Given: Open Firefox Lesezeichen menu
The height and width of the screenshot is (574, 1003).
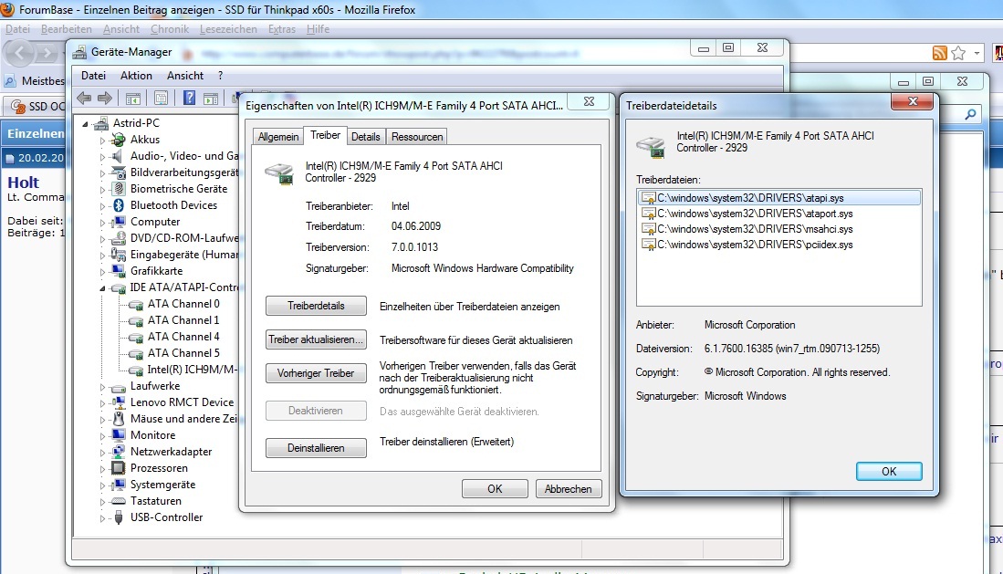Looking at the screenshot, I should (228, 29).
